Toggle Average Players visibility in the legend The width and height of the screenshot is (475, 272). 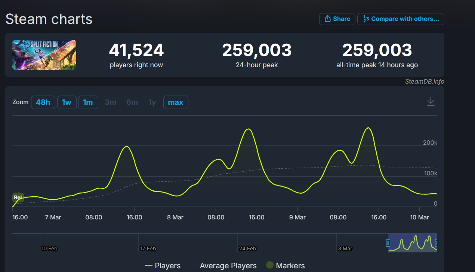click(223, 265)
